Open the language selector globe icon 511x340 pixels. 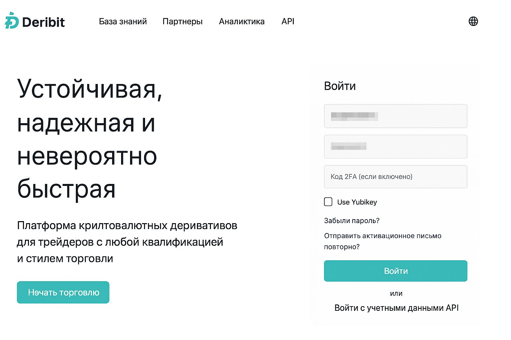coord(474,21)
